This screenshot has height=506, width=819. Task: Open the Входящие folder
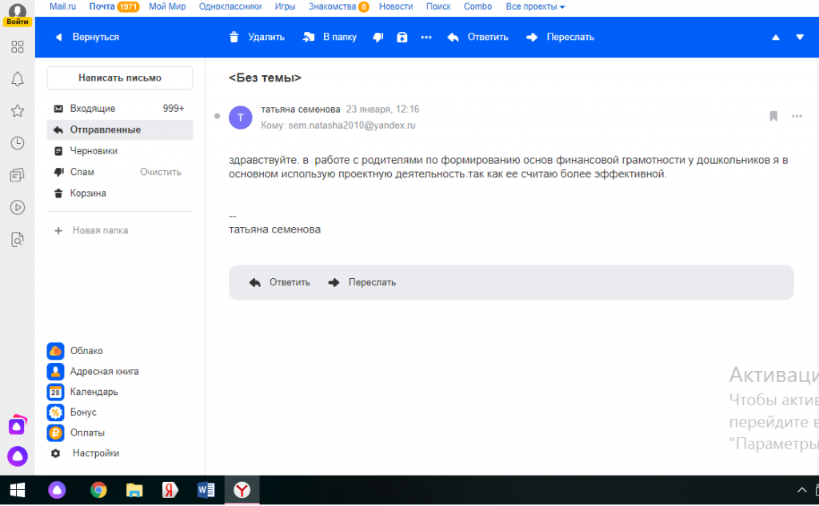click(x=92, y=109)
